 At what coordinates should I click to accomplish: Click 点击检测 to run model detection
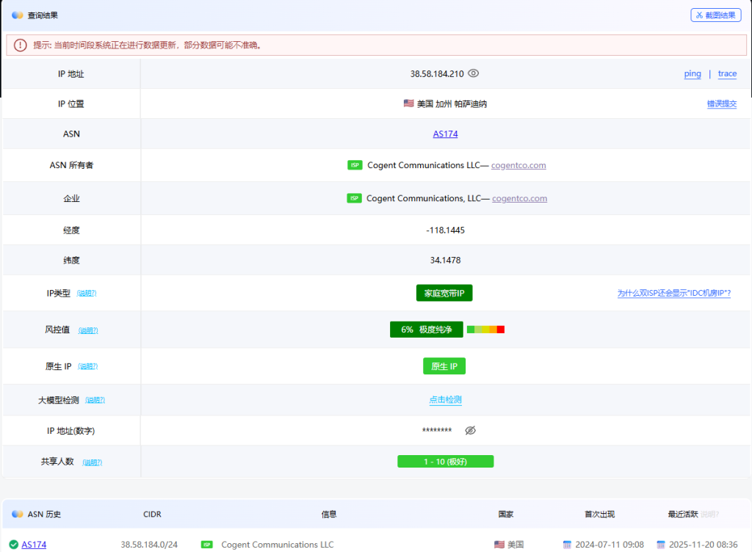click(445, 400)
